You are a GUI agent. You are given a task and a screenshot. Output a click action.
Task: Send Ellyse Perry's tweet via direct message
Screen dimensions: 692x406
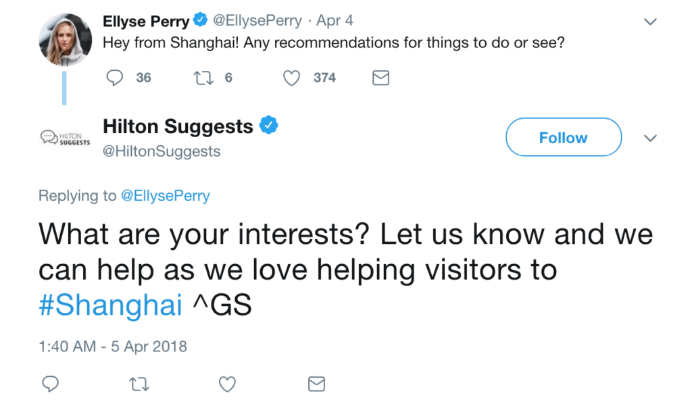(x=381, y=78)
